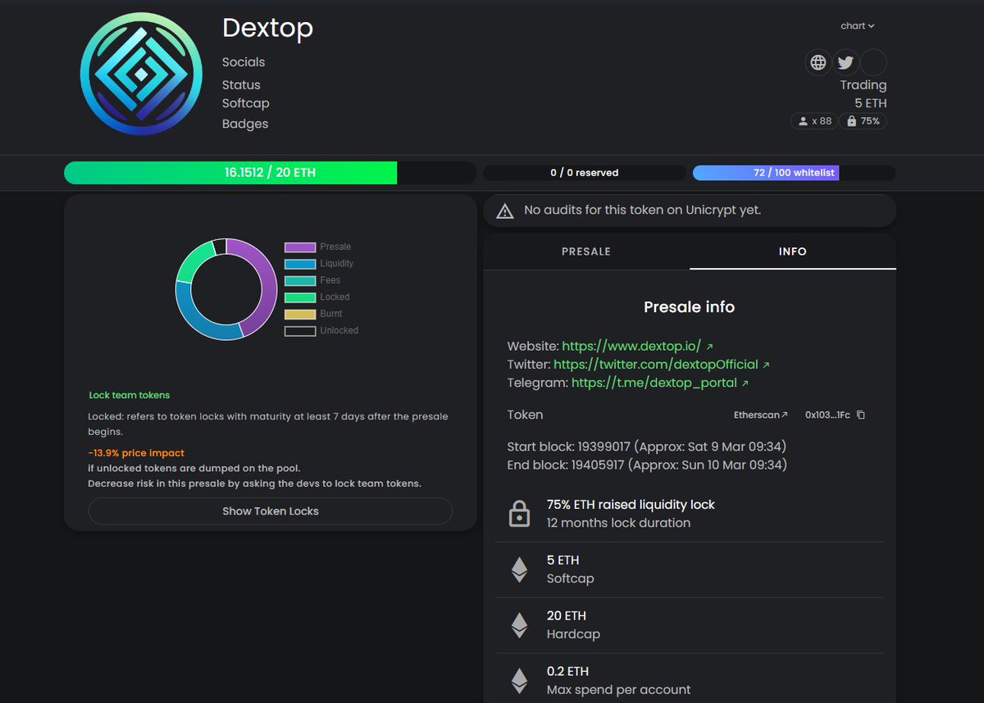984x703 pixels.
Task: Toggle the Locked legend swatch
Action: (x=300, y=297)
